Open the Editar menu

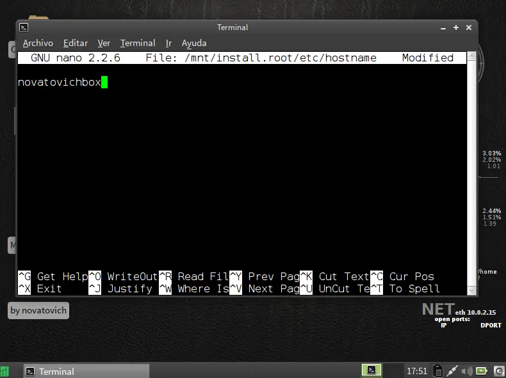tap(76, 43)
